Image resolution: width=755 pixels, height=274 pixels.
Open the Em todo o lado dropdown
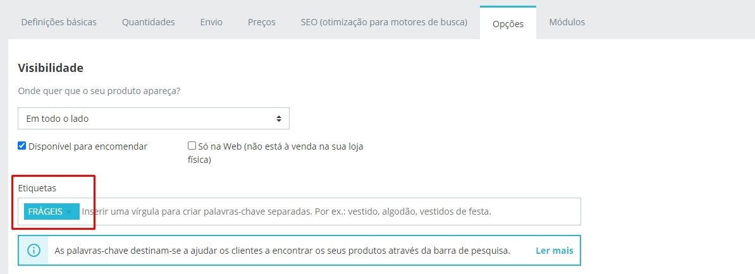coord(154,118)
